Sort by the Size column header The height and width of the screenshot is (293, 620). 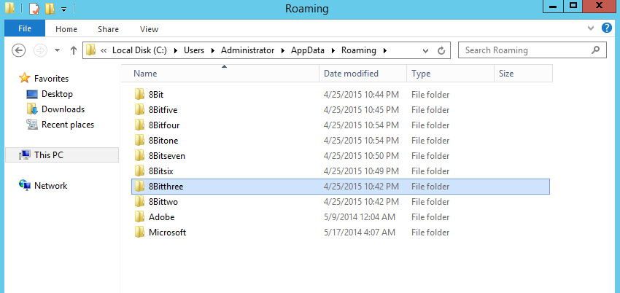(x=523, y=74)
